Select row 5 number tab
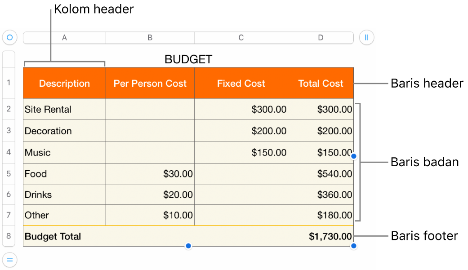Viewport: 468px width, 270px height. 9,173
